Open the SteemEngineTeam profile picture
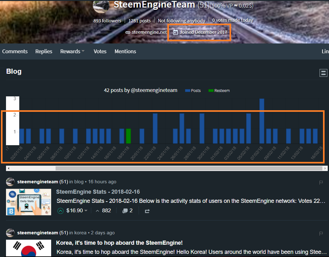Image resolution: width=329 pixels, height=257 pixels. click(101, 6)
